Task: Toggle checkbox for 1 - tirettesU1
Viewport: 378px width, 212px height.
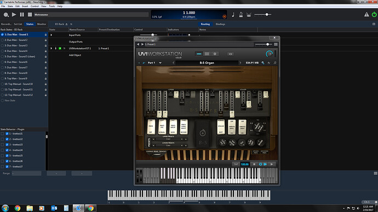Action: click(x=7, y=134)
